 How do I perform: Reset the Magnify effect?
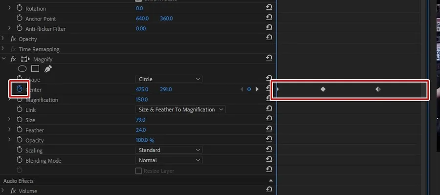269,58
